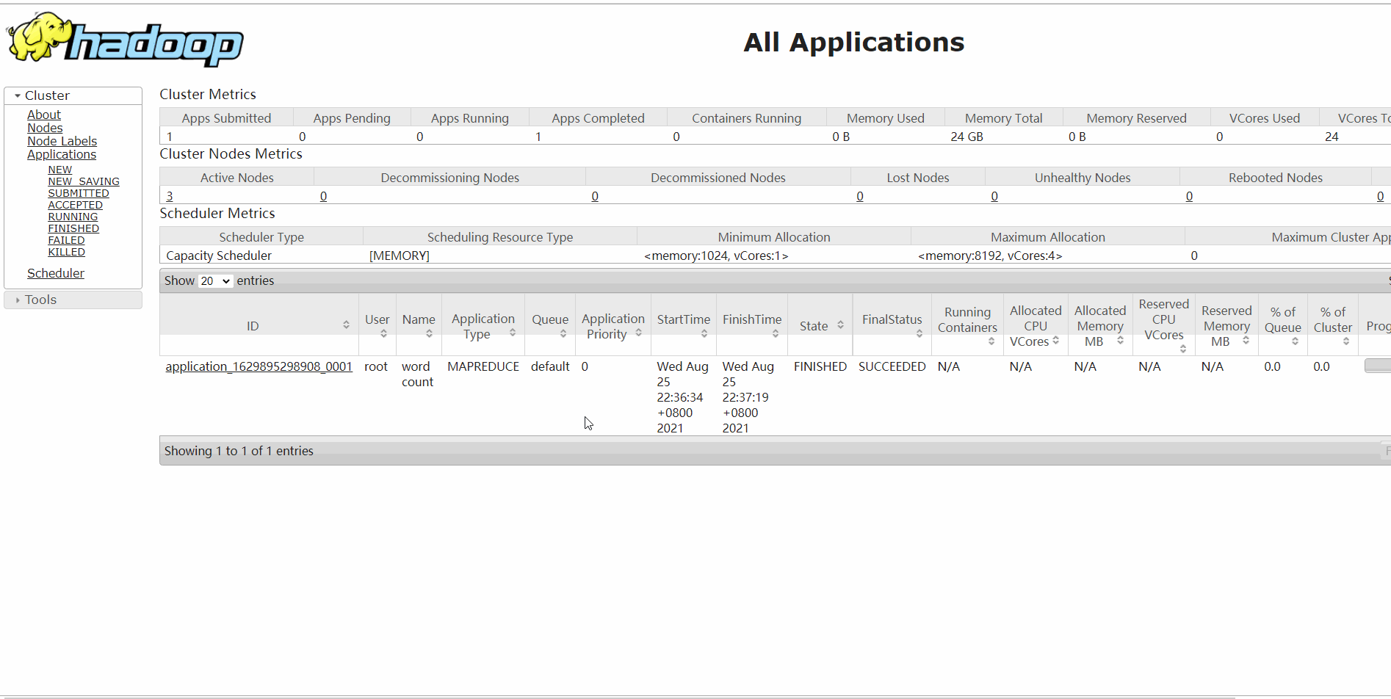
Task: Expand the Tools sidebar section
Action: coord(73,300)
